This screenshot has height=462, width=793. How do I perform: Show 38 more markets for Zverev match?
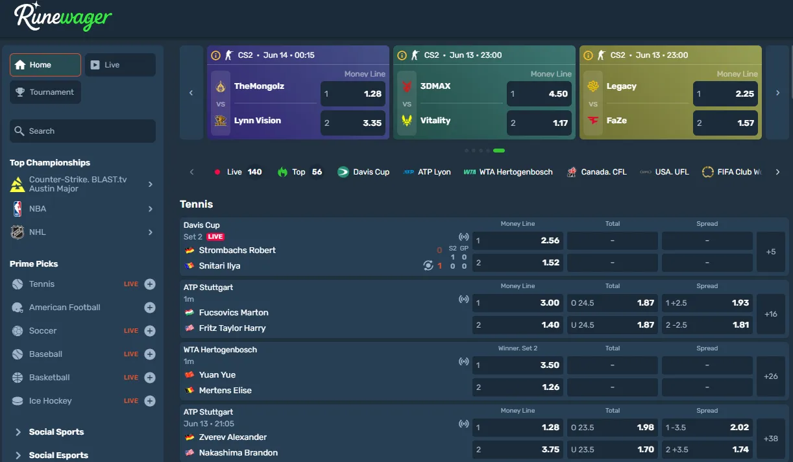[x=771, y=439]
